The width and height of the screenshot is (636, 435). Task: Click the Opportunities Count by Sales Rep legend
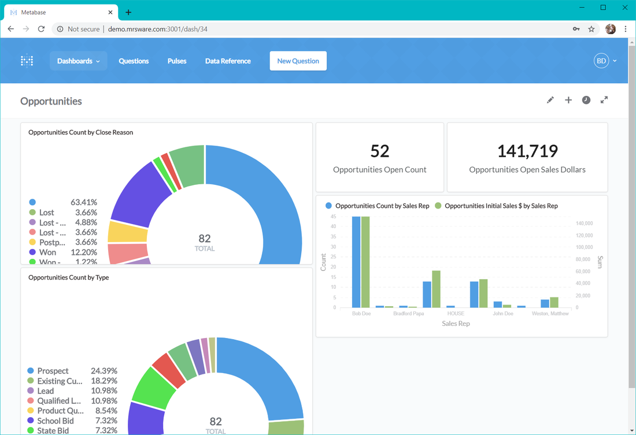378,206
